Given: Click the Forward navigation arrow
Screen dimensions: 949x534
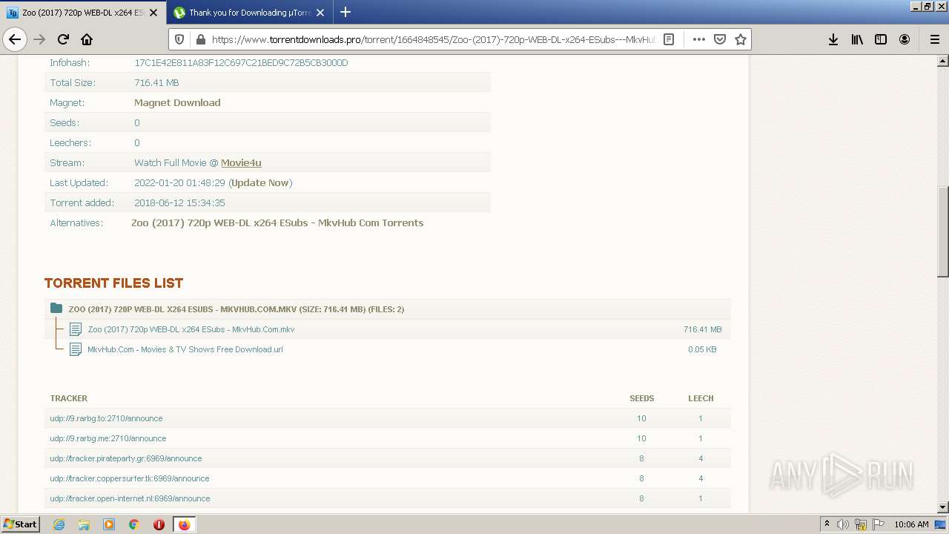Looking at the screenshot, I should click(40, 39).
